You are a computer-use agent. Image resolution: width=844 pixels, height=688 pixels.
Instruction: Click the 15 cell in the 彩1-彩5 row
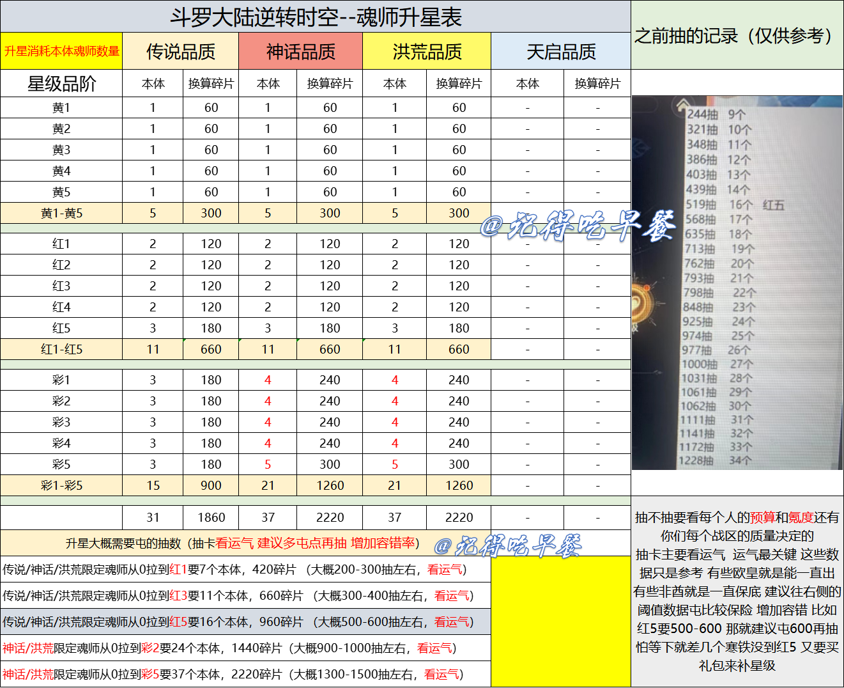point(153,485)
